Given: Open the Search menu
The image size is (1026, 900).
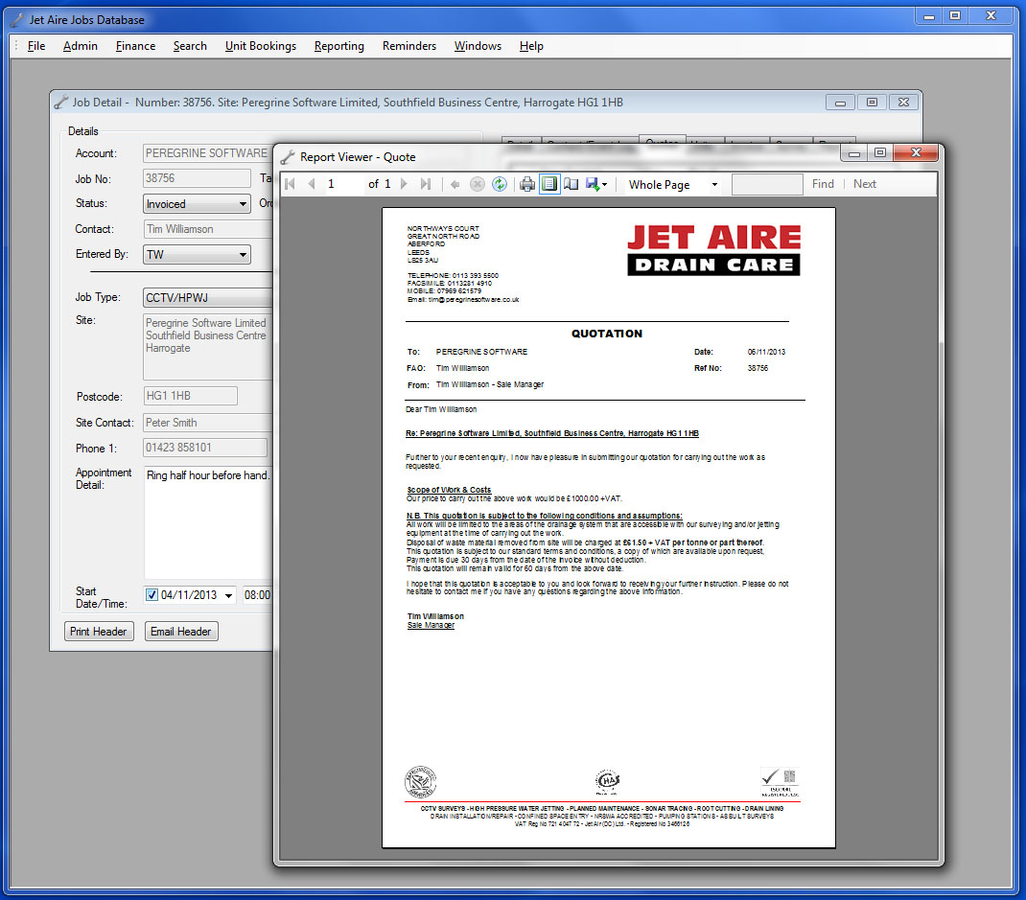Looking at the screenshot, I should pyautogui.click(x=190, y=46).
